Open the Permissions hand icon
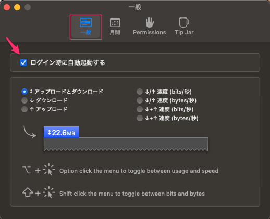Screen dimensions: 270x219 tap(150, 22)
